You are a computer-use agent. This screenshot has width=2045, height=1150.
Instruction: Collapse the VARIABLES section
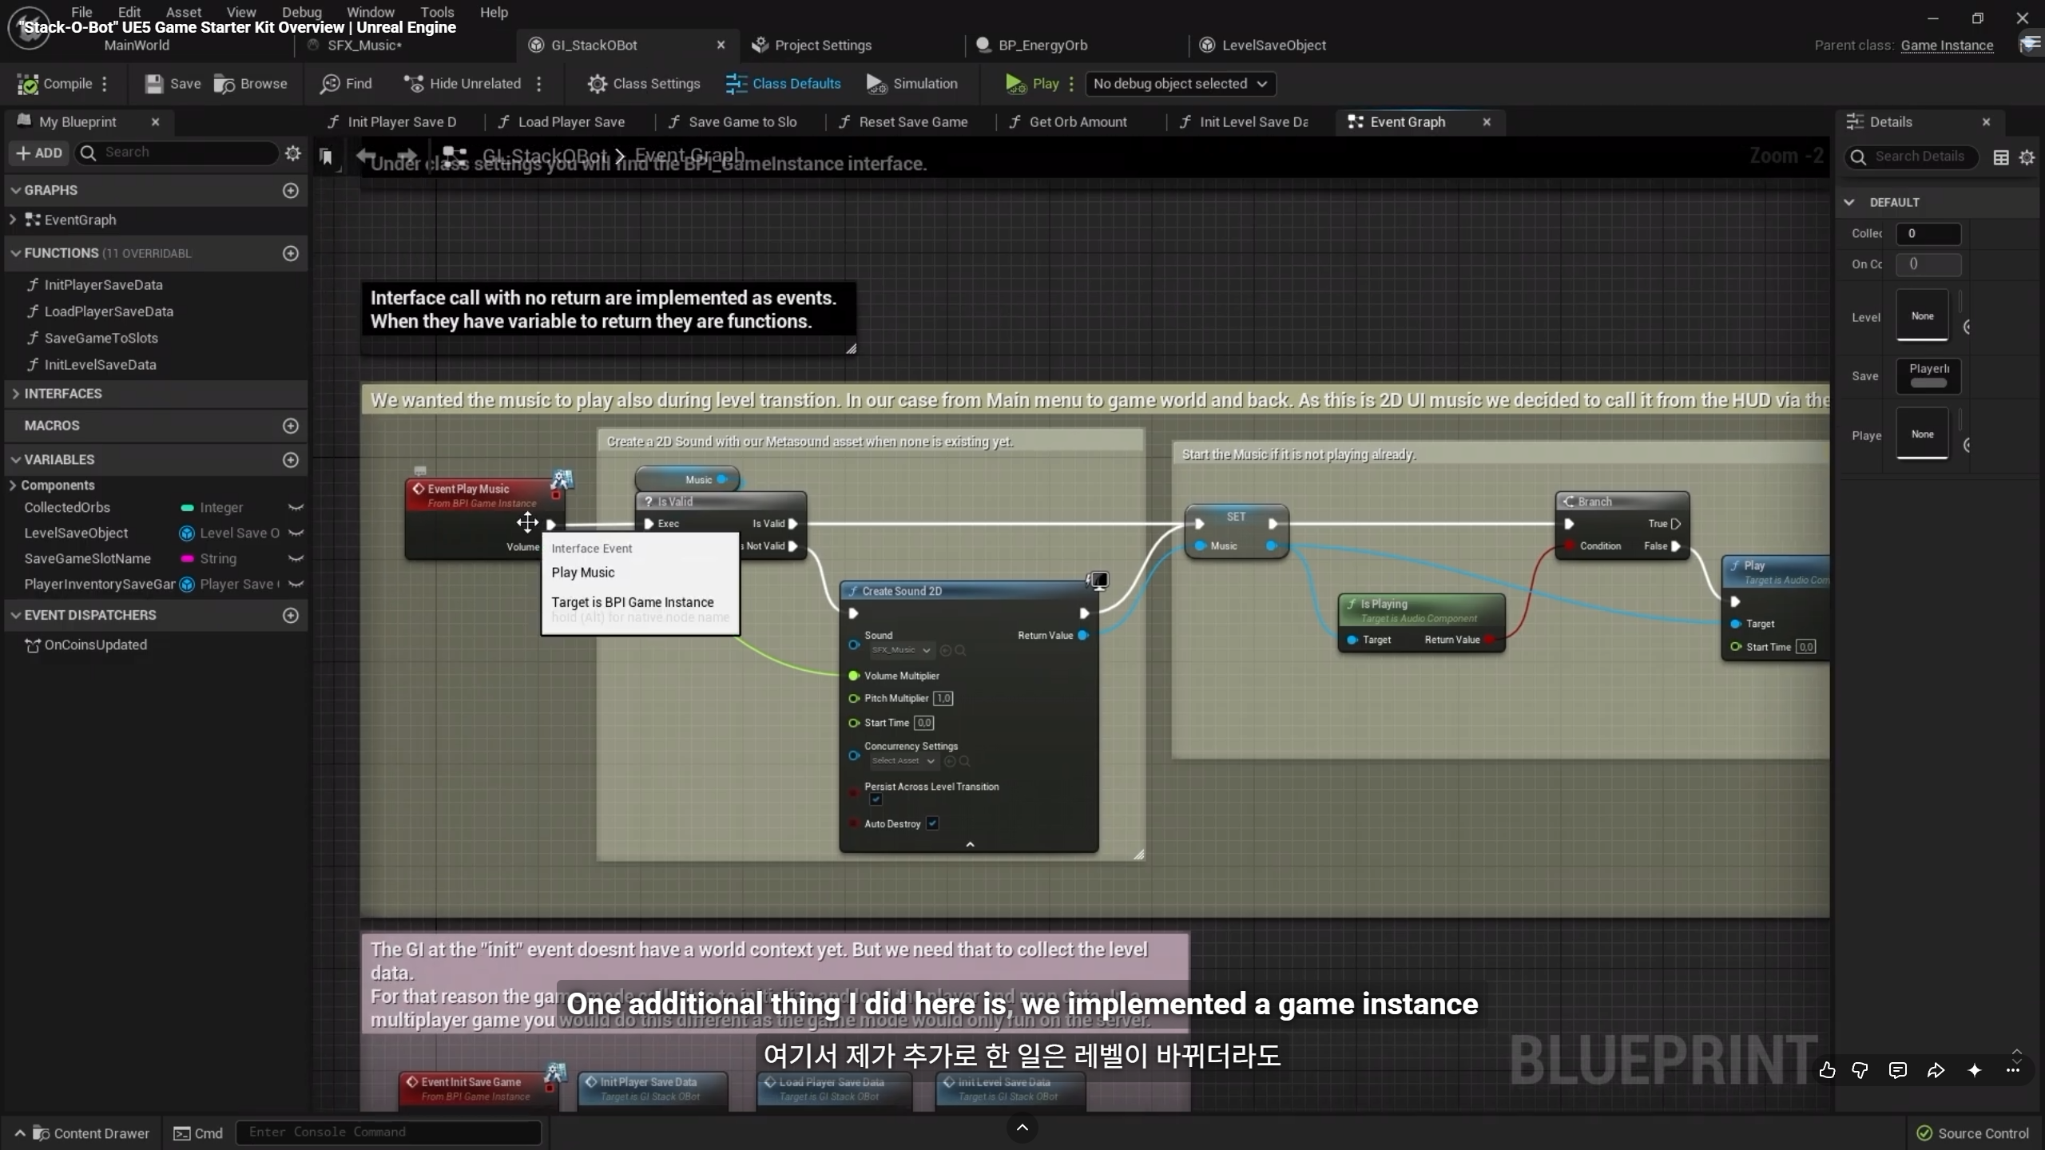pos(15,460)
